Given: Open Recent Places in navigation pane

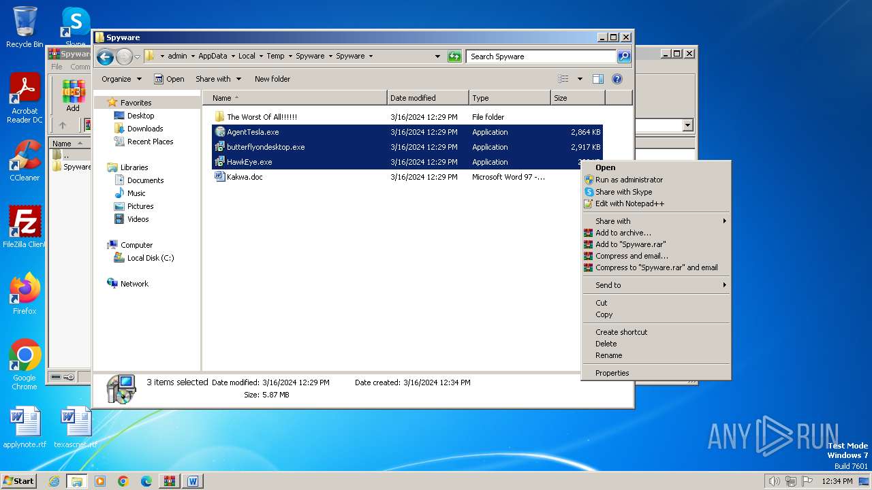Looking at the screenshot, I should [150, 142].
